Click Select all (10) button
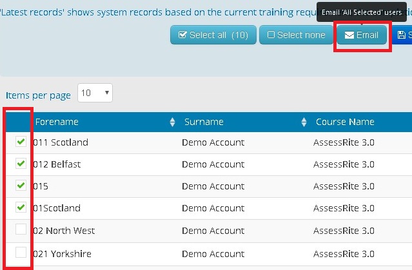The height and width of the screenshot is (270, 412). click(x=213, y=35)
